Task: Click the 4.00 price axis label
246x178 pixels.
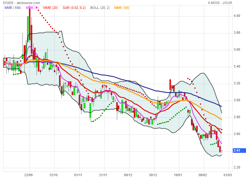Action: pyautogui.click(x=237, y=16)
